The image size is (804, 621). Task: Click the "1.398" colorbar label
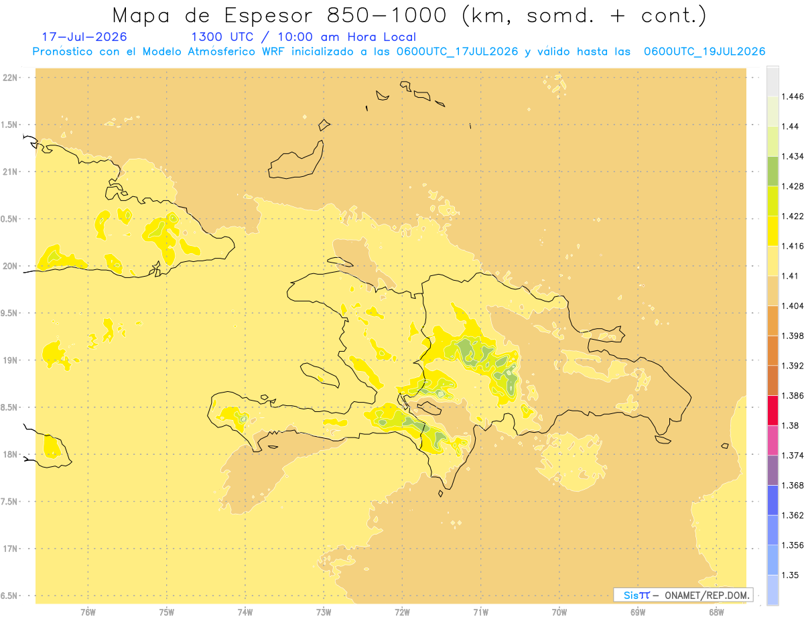pyautogui.click(x=793, y=336)
